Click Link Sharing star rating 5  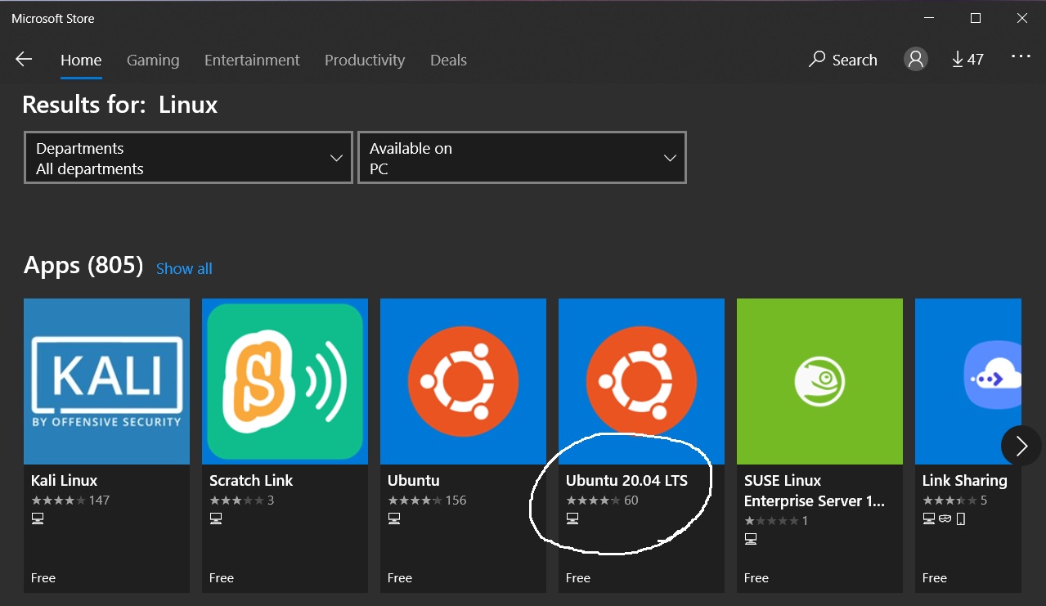954,501
